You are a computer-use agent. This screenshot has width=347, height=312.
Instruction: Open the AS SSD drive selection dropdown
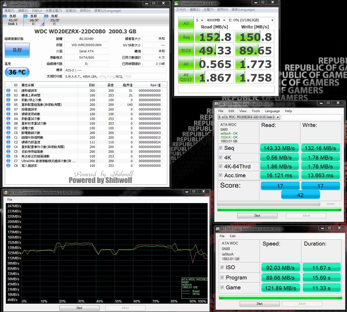(x=249, y=117)
